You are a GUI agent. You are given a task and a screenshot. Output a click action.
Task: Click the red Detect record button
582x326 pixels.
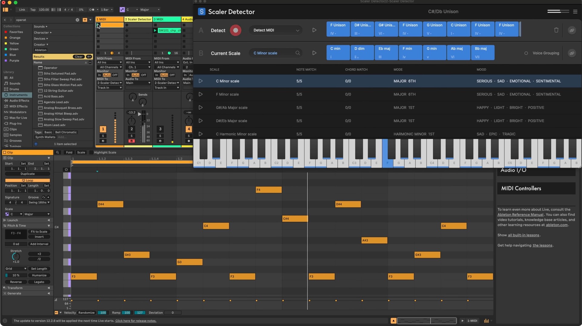click(236, 30)
